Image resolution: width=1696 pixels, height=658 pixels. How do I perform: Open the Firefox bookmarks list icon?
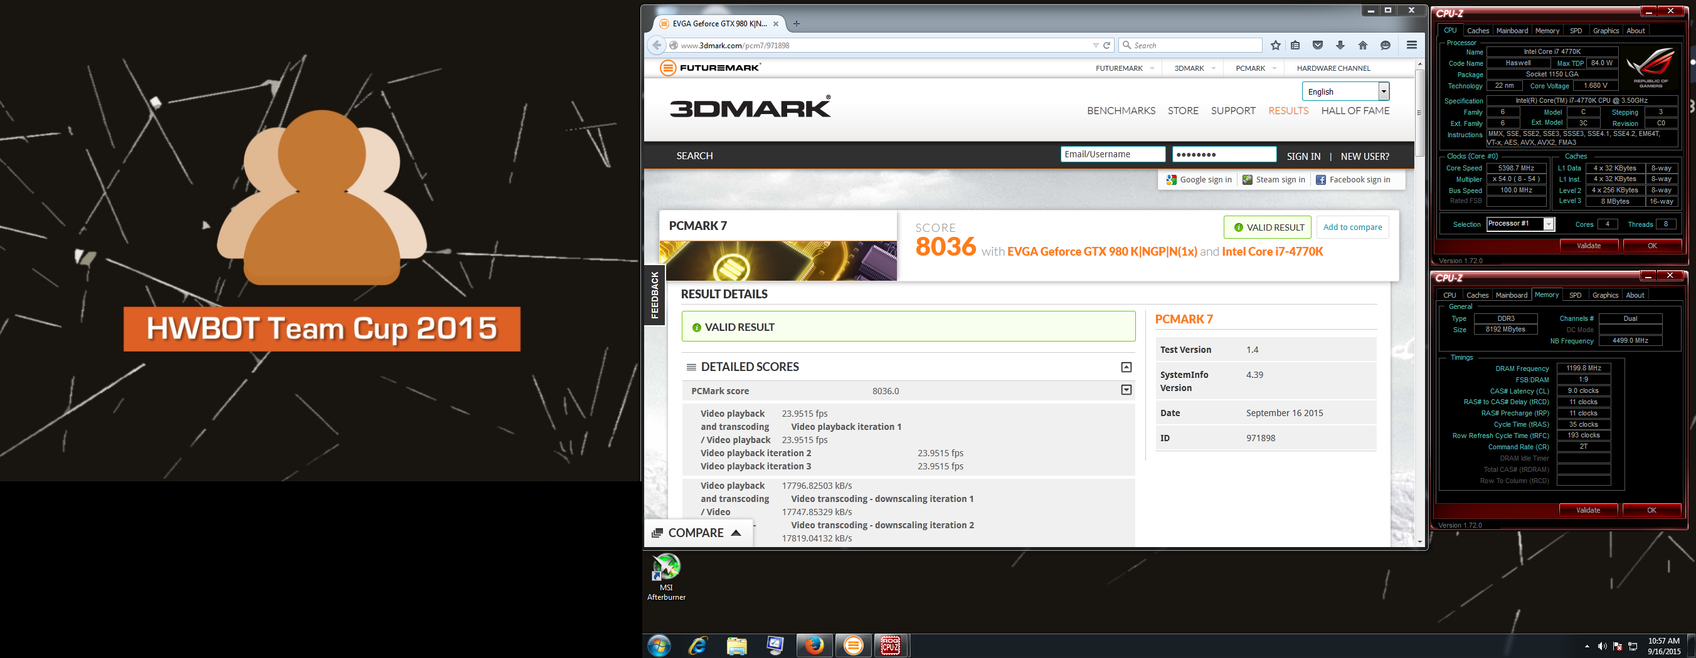click(1295, 45)
